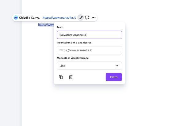This screenshot has height=126, width=187.
Task: Open the Modalità di visualizzazione Link dropdown
Action: tap(86, 66)
